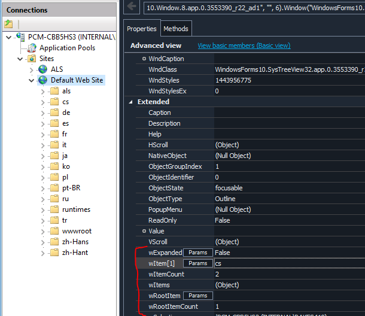Collapse the Default Web Site node
The image size is (365, 316).
[32, 80]
